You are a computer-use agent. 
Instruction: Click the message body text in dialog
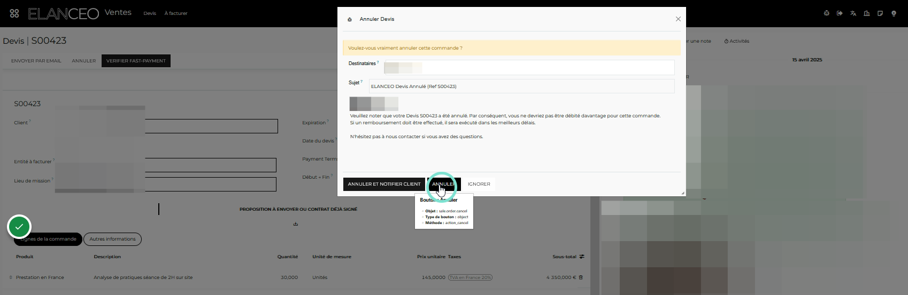point(505,126)
